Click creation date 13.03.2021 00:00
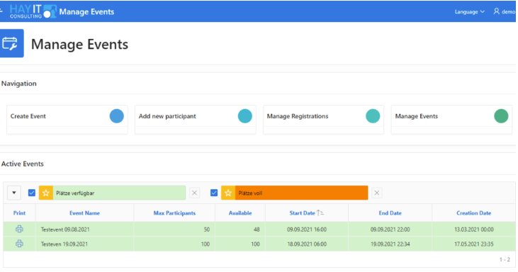The image size is (518, 272). click(x=474, y=229)
